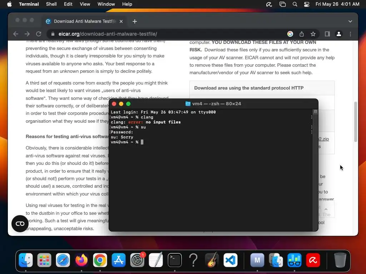This screenshot has width=366, height=274.
Task: Click the question mark Dock icon
Action: click(x=193, y=260)
